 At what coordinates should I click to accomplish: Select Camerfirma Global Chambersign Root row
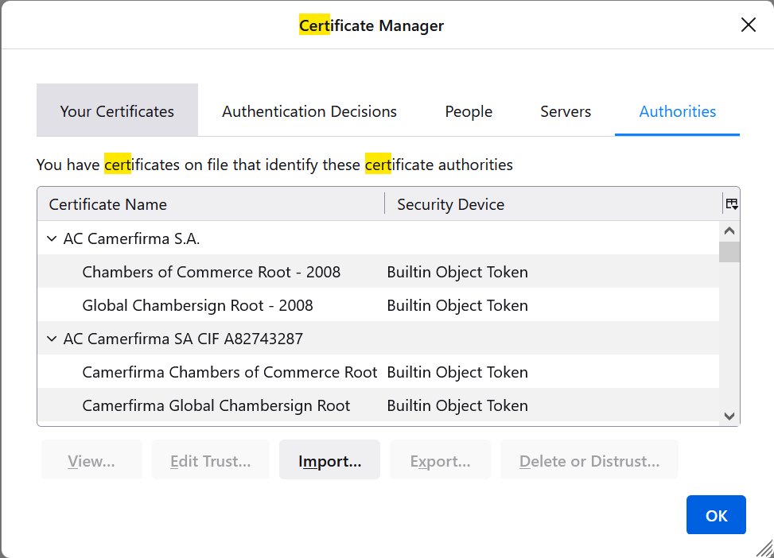pyautogui.click(x=378, y=405)
